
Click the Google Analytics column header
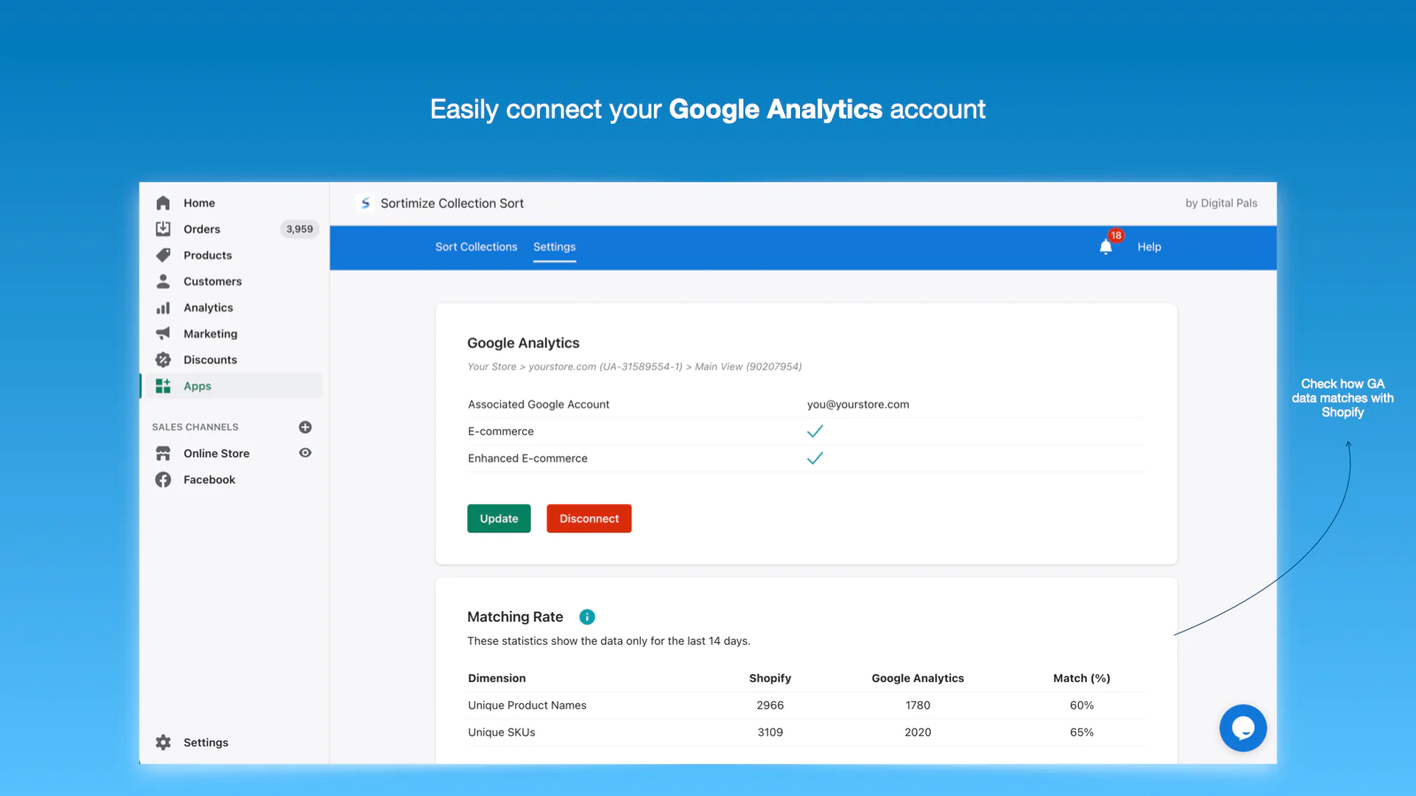pos(918,678)
